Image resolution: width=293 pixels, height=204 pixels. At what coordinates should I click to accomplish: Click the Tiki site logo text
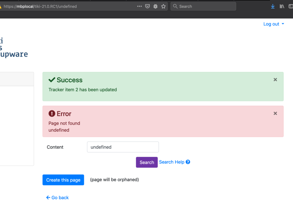pyautogui.click(x=14, y=48)
